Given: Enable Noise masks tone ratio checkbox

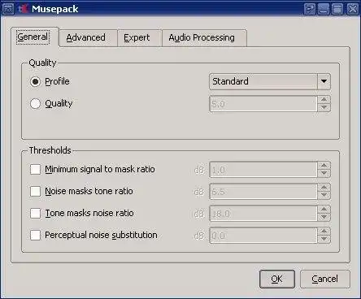Looking at the screenshot, I should (35, 191).
